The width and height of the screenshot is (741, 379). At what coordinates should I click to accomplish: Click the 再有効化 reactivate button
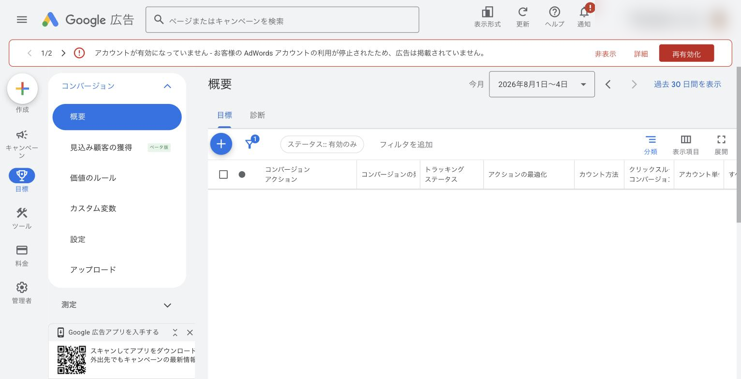(x=686, y=54)
